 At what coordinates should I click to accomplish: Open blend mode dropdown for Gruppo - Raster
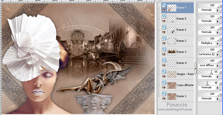[217, 77]
